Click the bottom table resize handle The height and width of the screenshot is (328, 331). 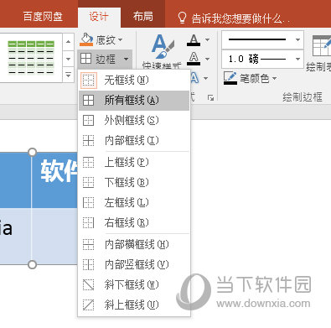[32, 264]
